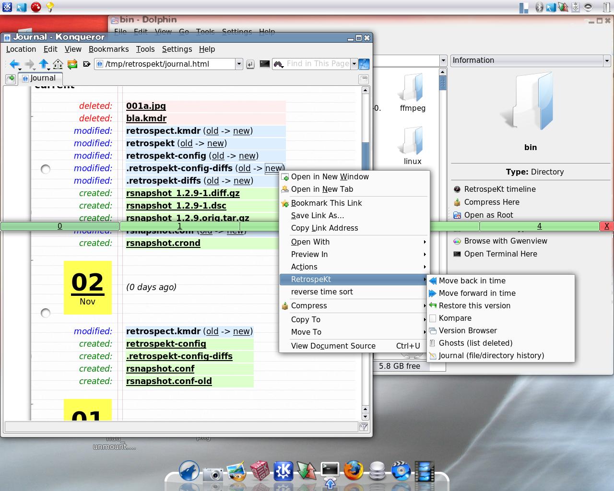
Task: Go up a directory with the blue up arrow
Action: (x=44, y=64)
